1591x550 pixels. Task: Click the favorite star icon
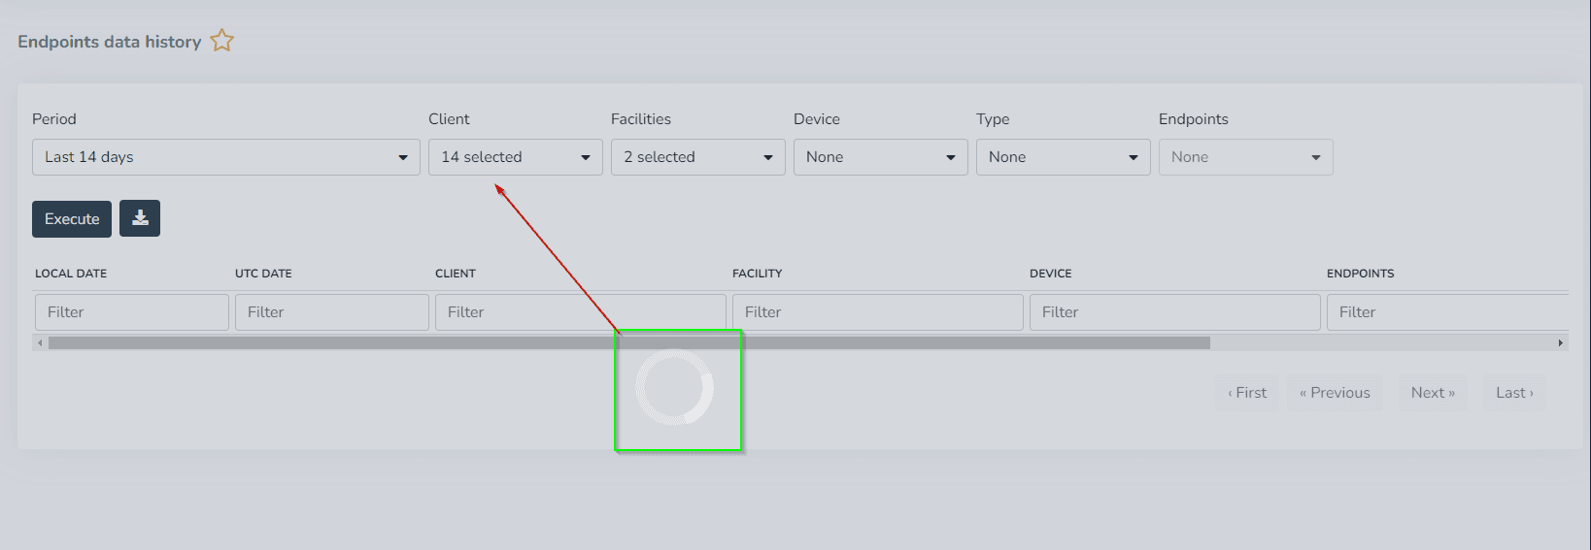(x=222, y=41)
